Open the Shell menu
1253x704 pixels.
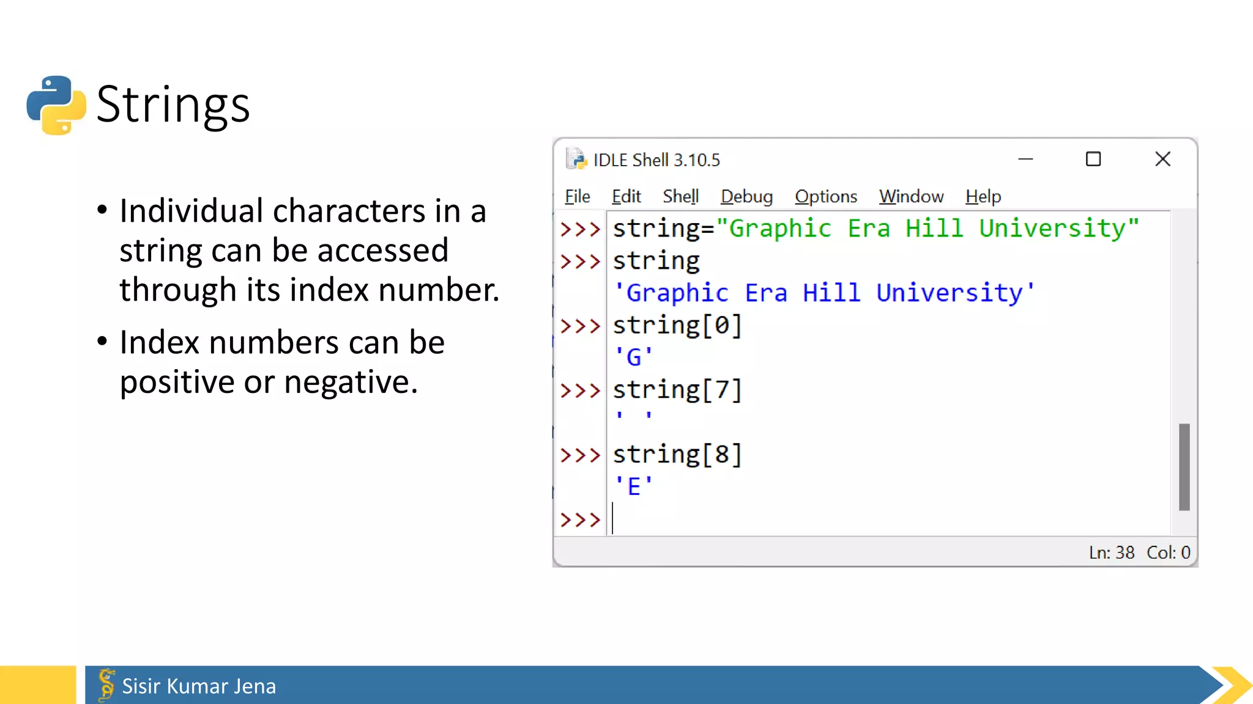680,196
